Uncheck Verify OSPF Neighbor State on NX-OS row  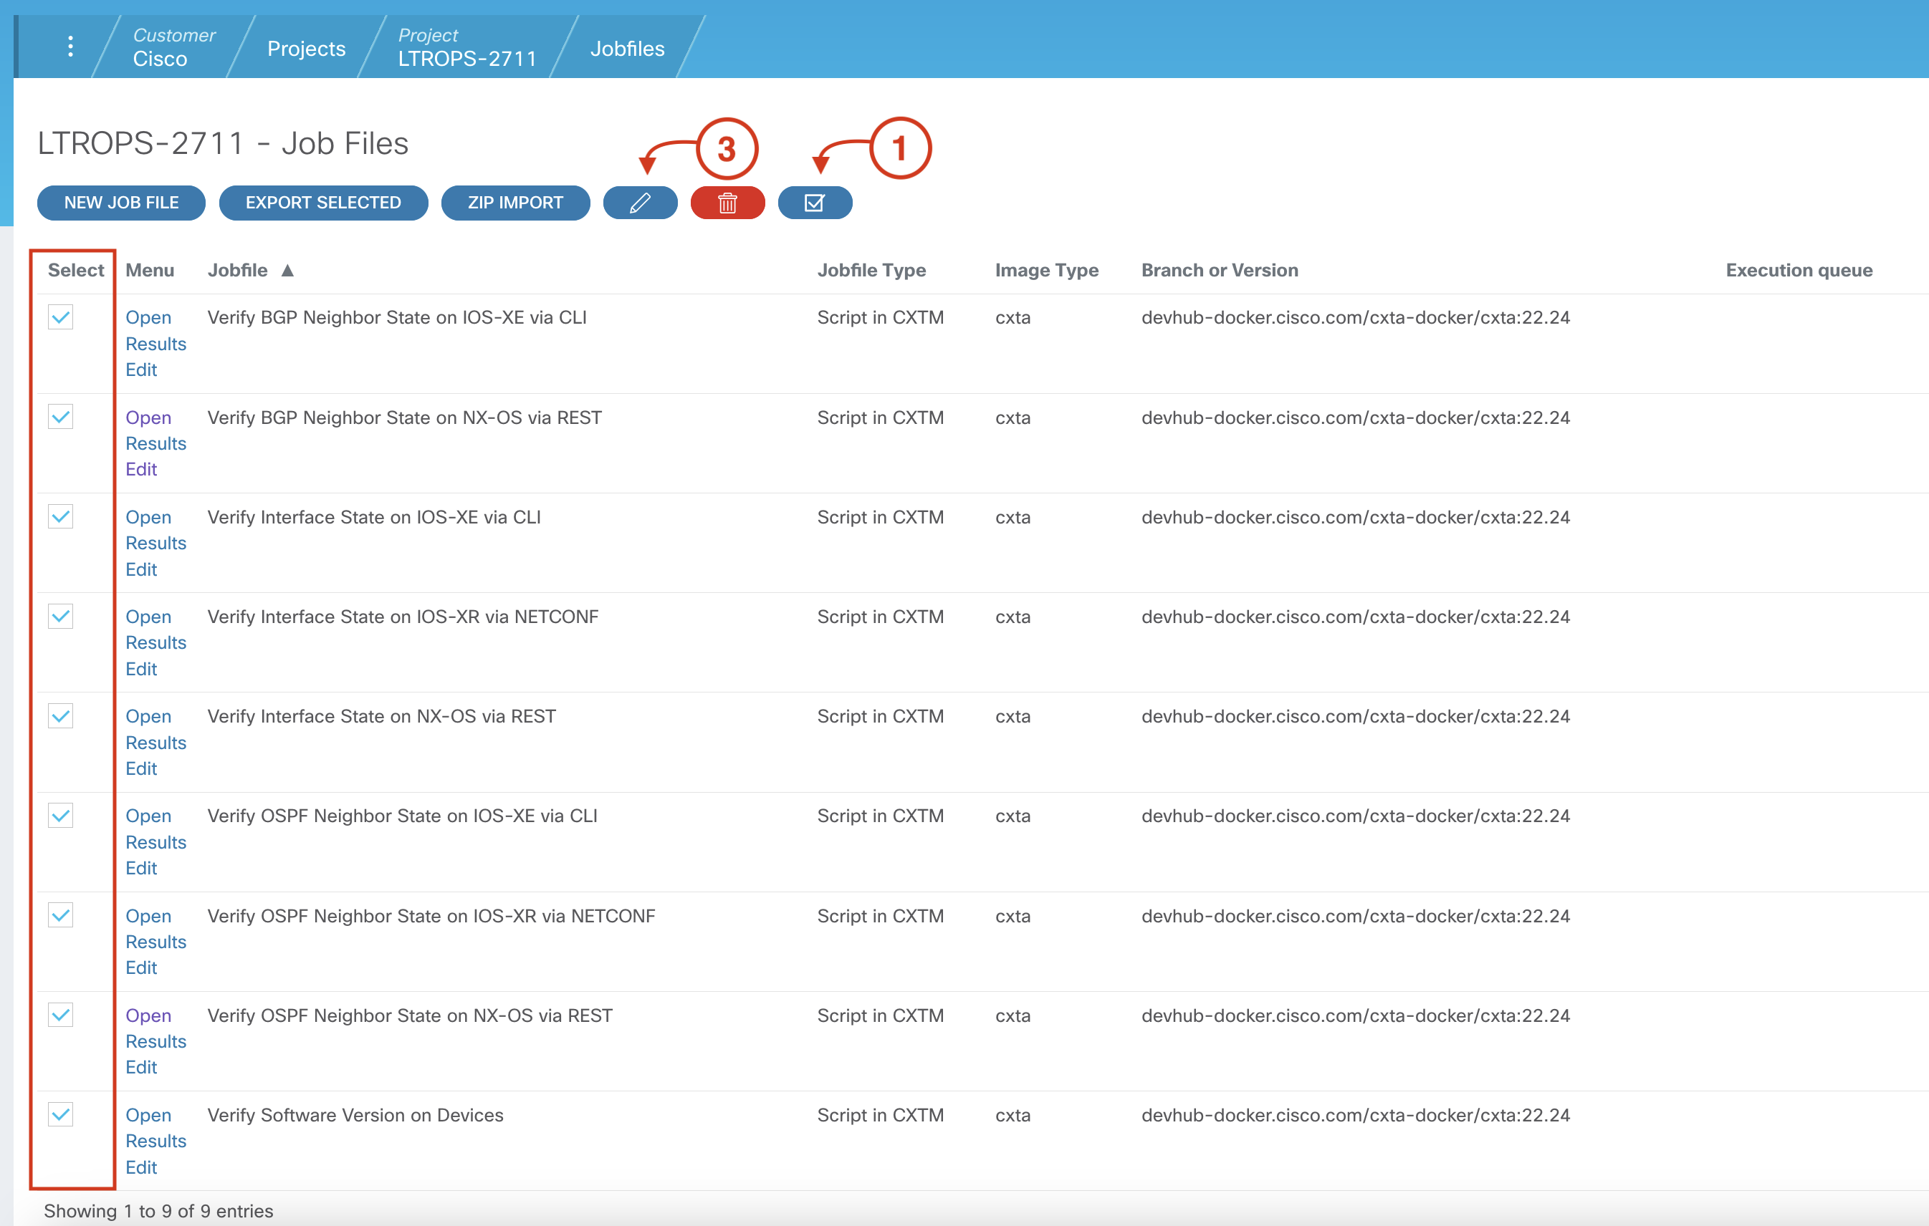(x=61, y=1015)
